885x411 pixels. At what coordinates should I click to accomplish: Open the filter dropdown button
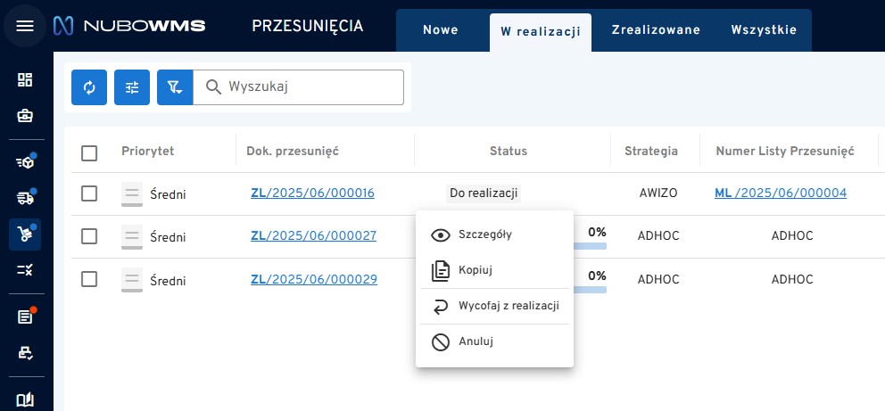click(175, 87)
